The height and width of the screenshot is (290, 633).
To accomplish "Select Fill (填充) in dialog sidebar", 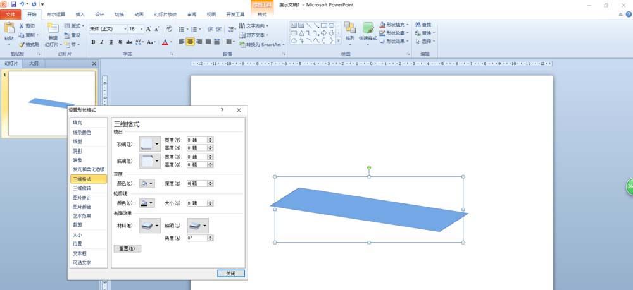I will (89, 123).
